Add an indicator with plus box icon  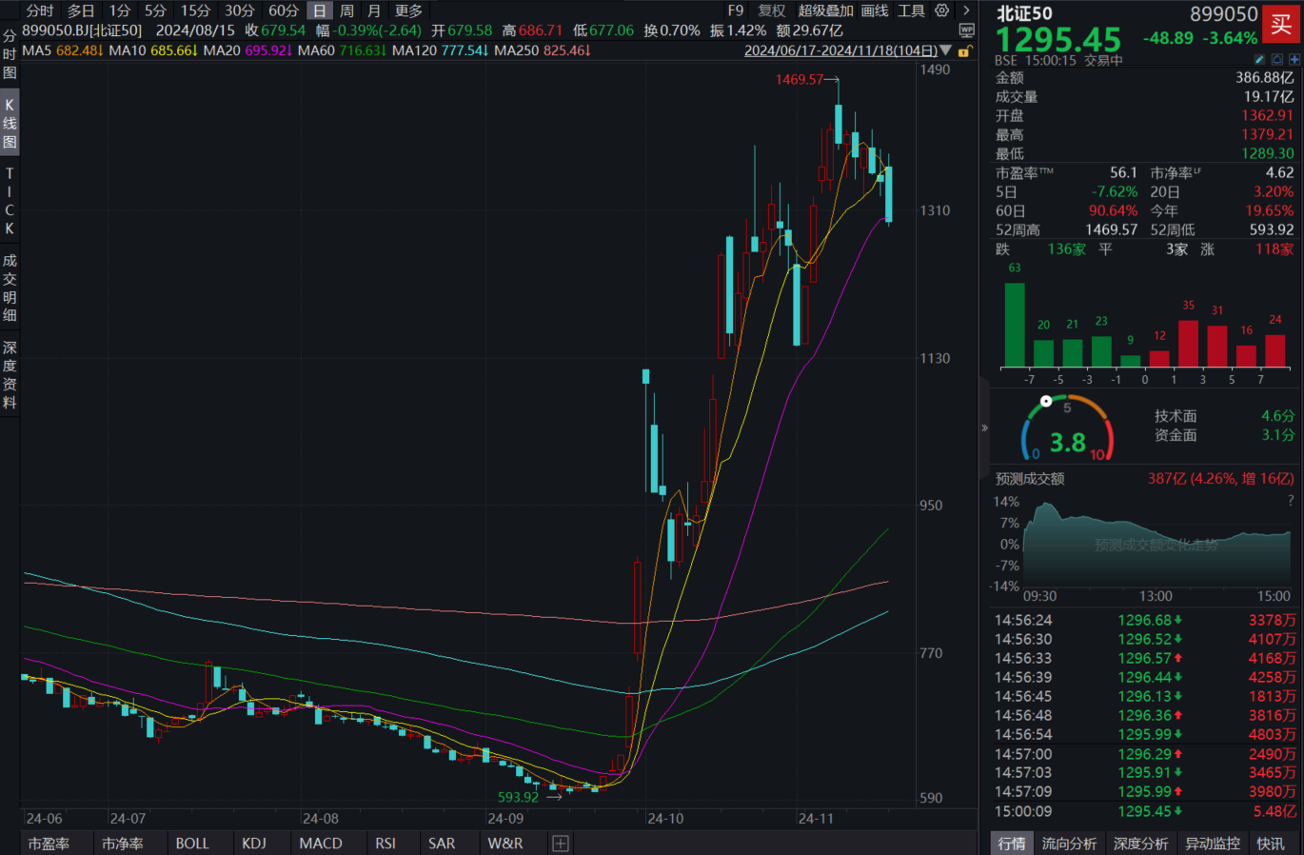(561, 844)
